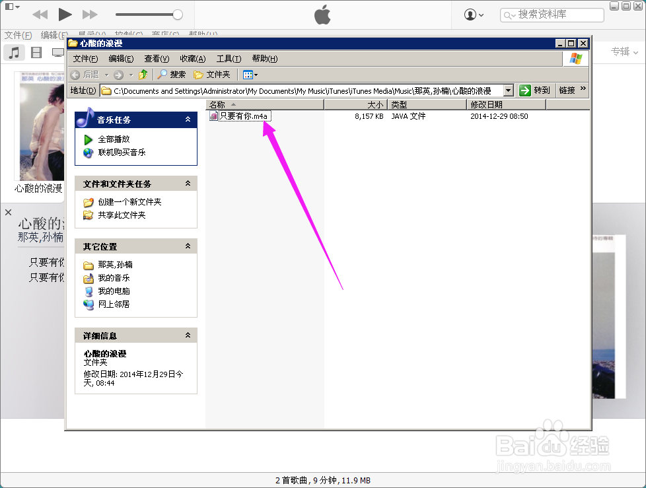This screenshot has height=488, width=646.
Task: Collapse the 文件和文件夹任务 panel
Action: click(x=188, y=183)
